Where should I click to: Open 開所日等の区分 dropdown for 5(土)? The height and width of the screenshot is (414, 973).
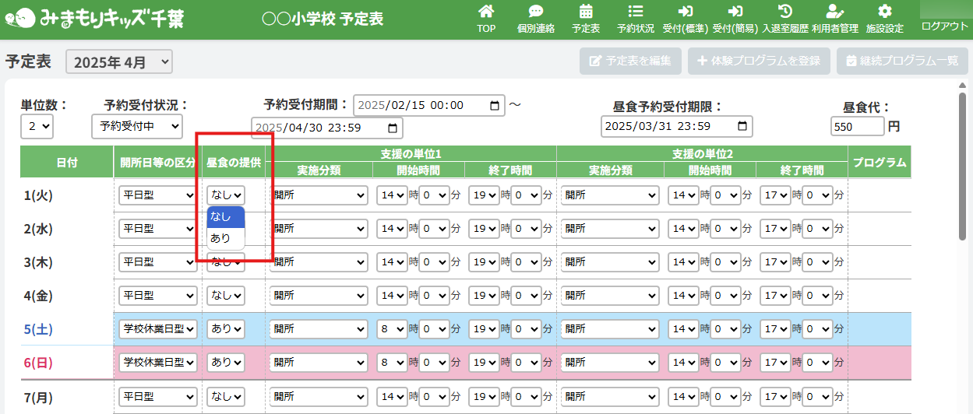click(157, 329)
